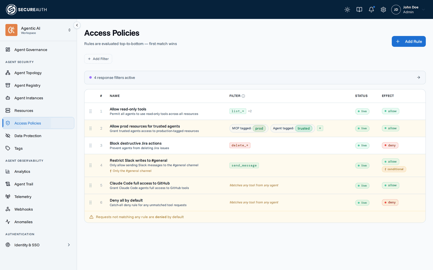Click the Add Filter button
Image resolution: width=433 pixels, height=270 pixels.
(x=98, y=59)
